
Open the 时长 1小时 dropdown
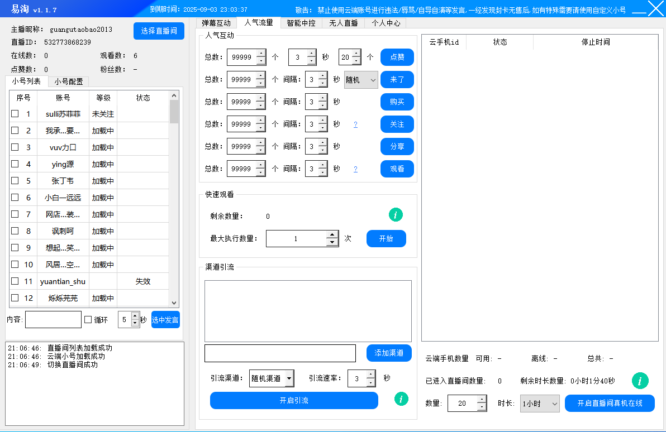click(539, 404)
